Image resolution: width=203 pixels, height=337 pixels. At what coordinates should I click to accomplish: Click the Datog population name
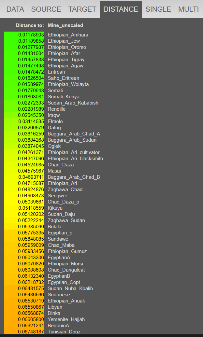click(x=54, y=128)
